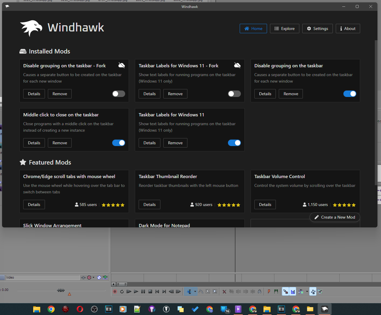Screen dimensions: 381x315
Task: Select the Selection Edit tool
Action: [208, 291]
